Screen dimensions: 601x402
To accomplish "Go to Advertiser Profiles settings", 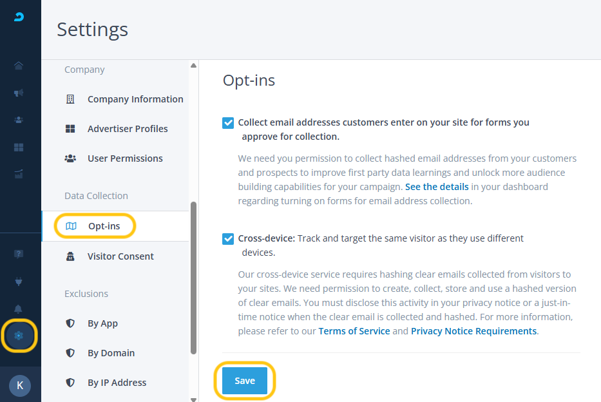I will pyautogui.click(x=127, y=129).
